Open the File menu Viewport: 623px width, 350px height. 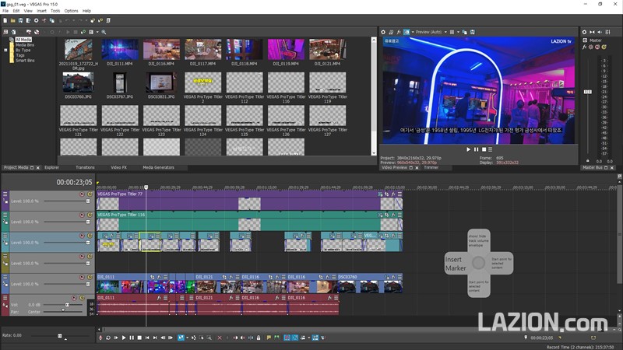(x=5, y=11)
